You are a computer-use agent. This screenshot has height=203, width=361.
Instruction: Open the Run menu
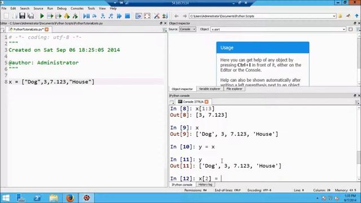50,8
